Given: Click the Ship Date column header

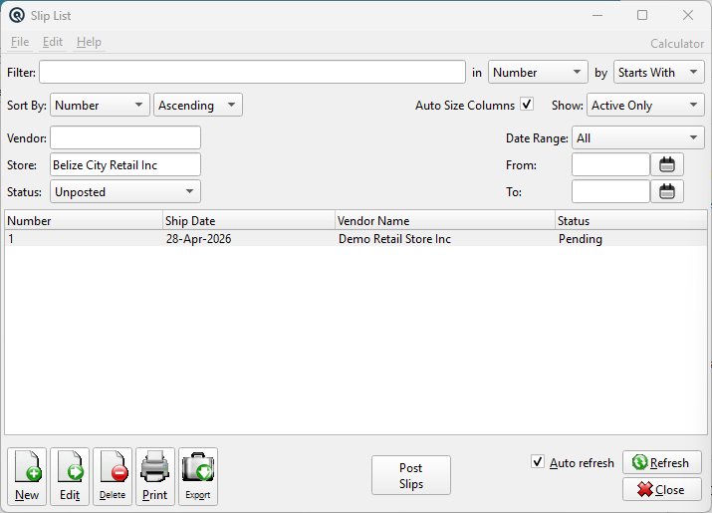Looking at the screenshot, I should pyautogui.click(x=249, y=221).
